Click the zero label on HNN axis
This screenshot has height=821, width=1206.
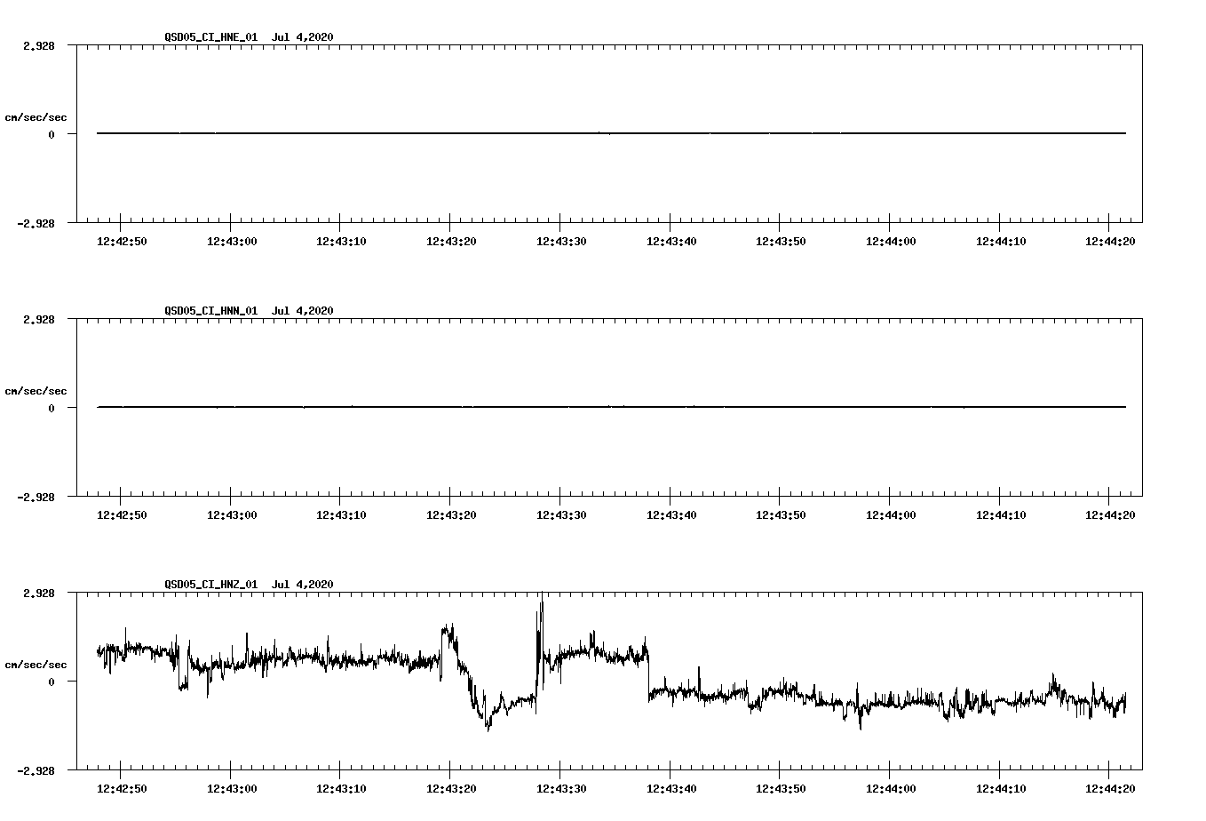[x=52, y=409]
